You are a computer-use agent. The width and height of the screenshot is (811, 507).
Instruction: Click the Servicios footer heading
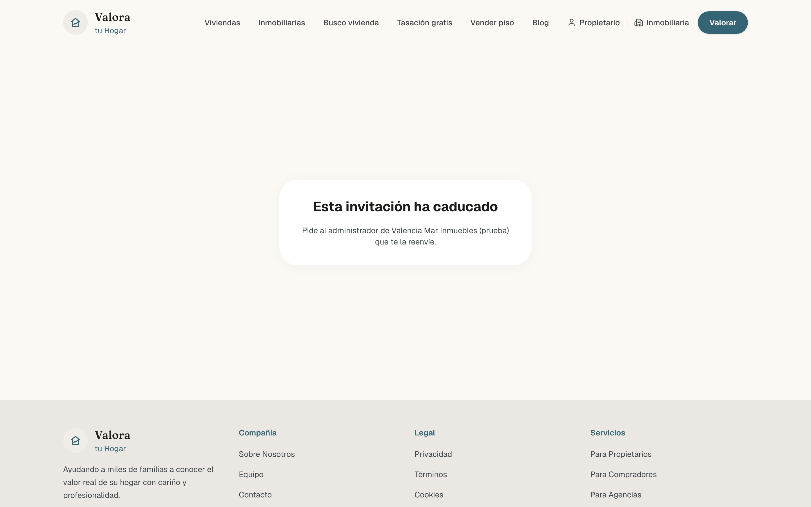pos(608,433)
